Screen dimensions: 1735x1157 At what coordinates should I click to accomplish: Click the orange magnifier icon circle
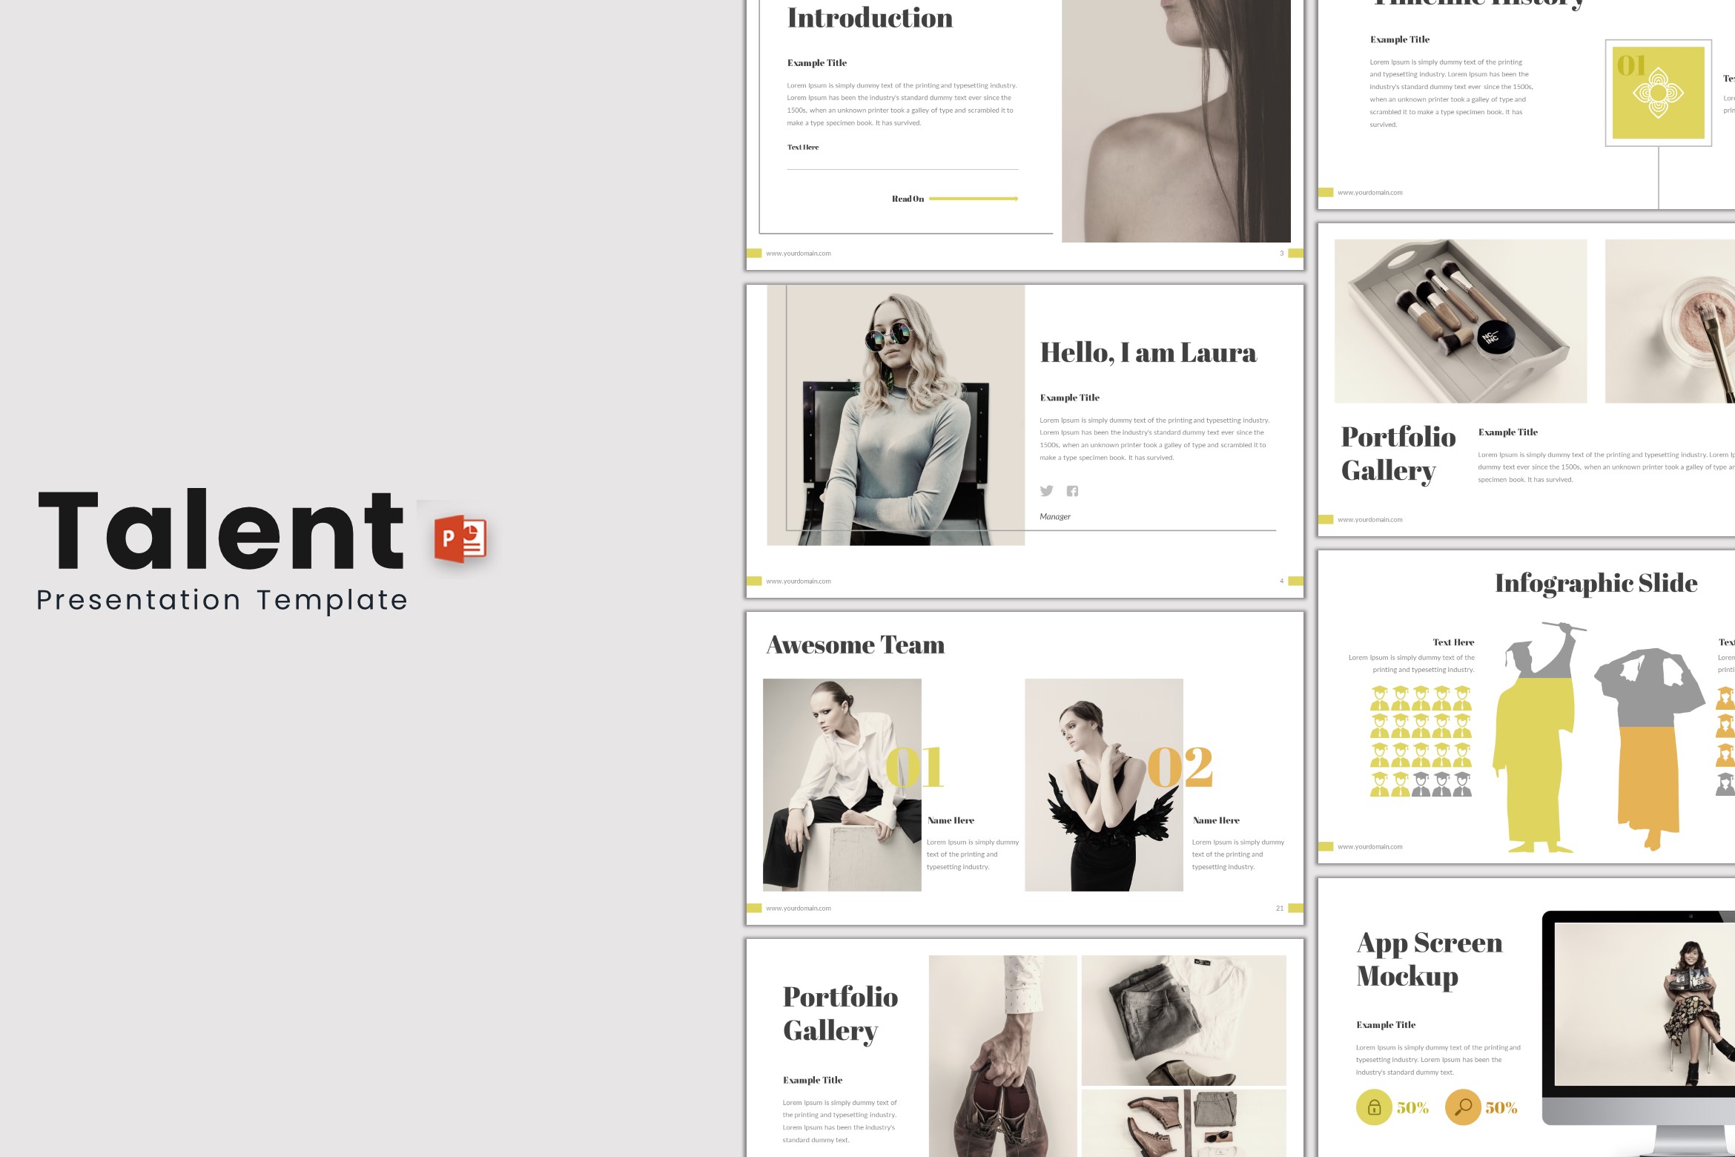1463,1107
